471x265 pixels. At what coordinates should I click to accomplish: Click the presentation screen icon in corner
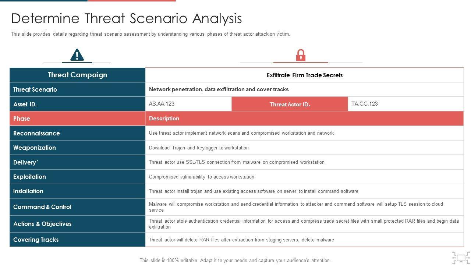point(461,257)
